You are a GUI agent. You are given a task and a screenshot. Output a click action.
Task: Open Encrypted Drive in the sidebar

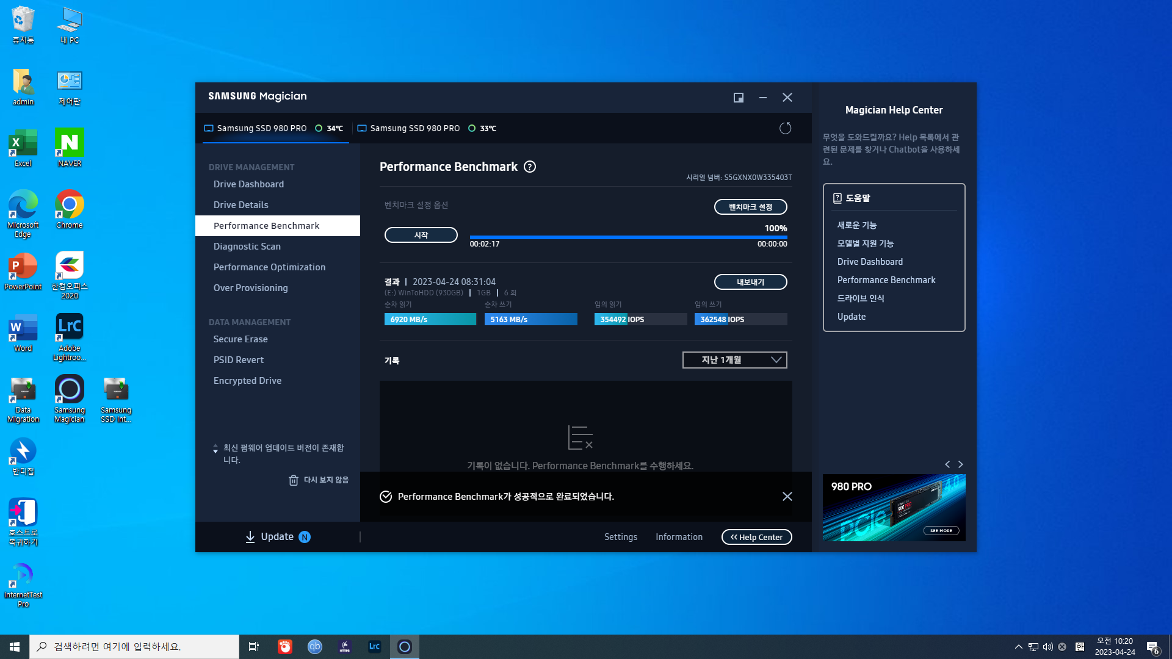[x=247, y=381]
